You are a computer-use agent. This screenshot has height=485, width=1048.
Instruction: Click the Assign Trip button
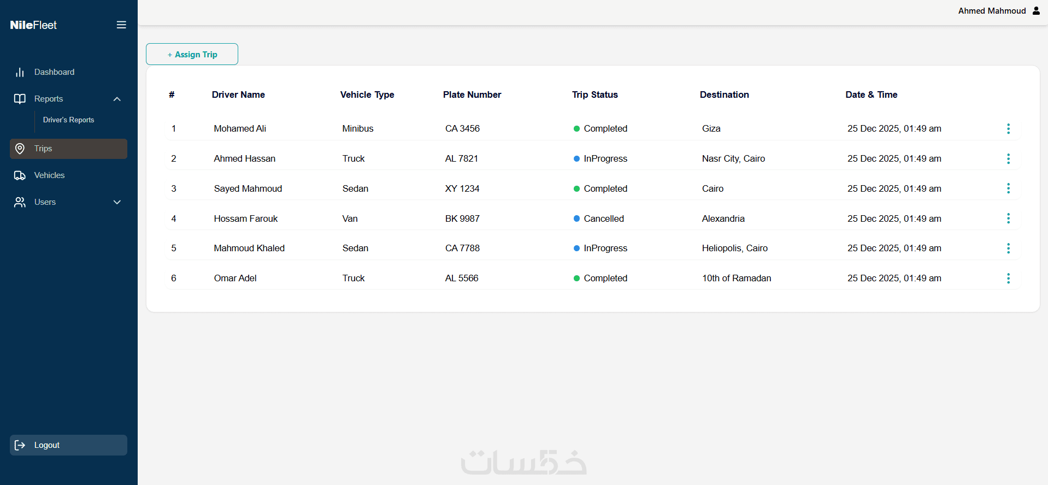pos(192,55)
